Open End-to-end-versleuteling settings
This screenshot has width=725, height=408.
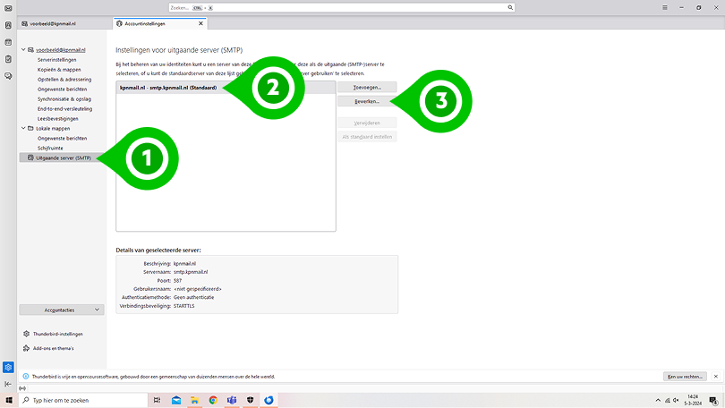tap(64, 109)
